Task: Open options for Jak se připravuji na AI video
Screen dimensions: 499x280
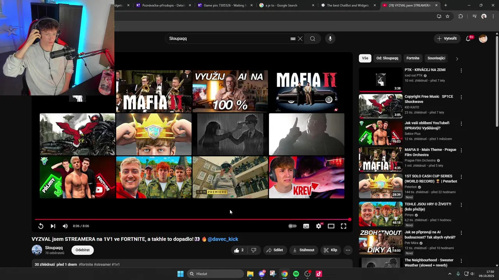Action: [461, 233]
